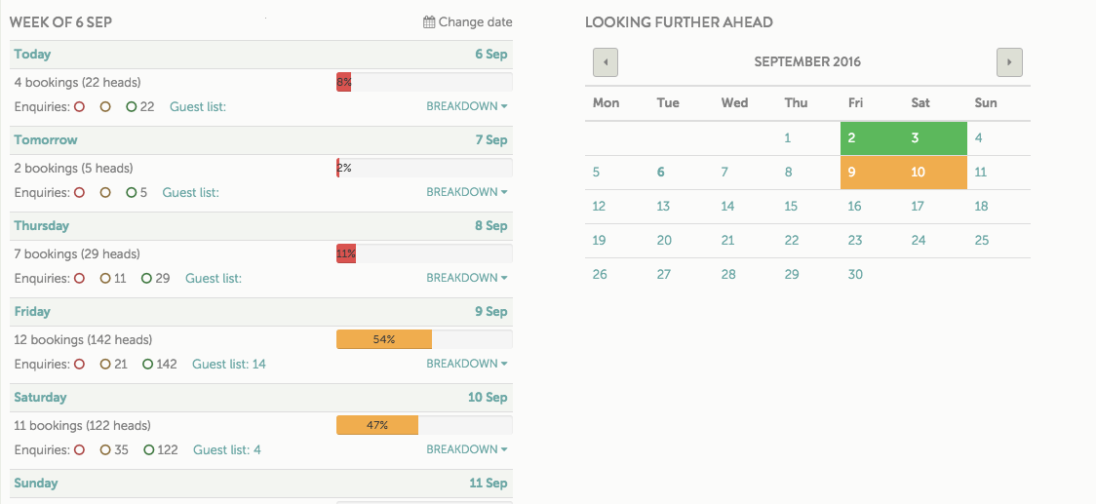Select green enquiry circle showing 5
The height and width of the screenshot is (504, 1096).
[132, 192]
